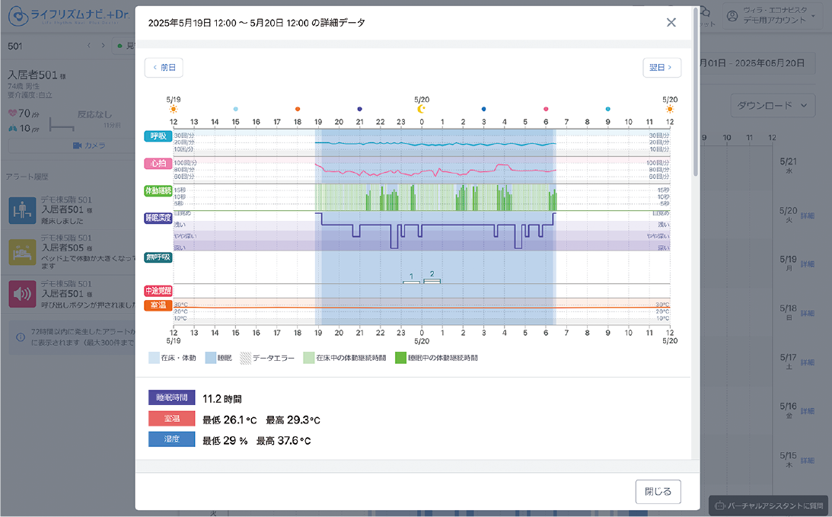Image resolution: width=832 pixels, height=517 pixels.
Task: Click the apnea event marker labeled 2
Action: pos(432,281)
